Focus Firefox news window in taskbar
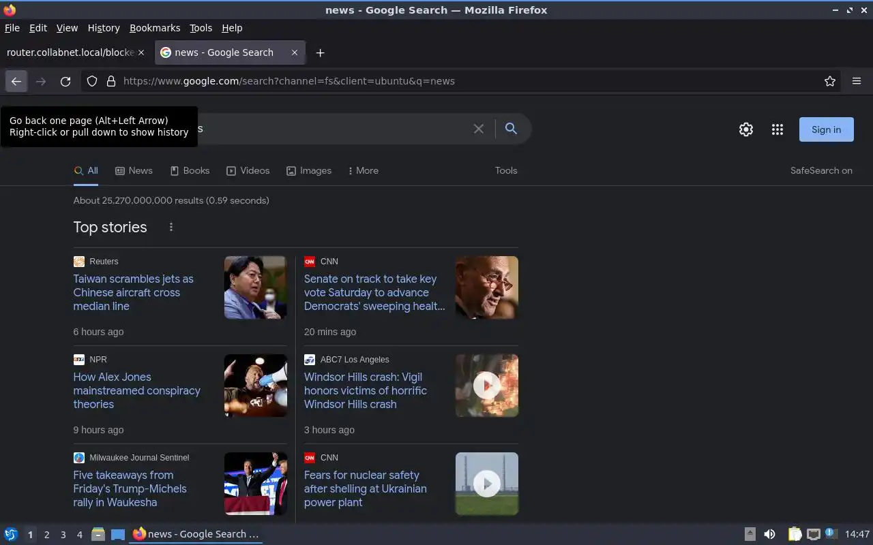The image size is (873, 545). [x=196, y=534]
